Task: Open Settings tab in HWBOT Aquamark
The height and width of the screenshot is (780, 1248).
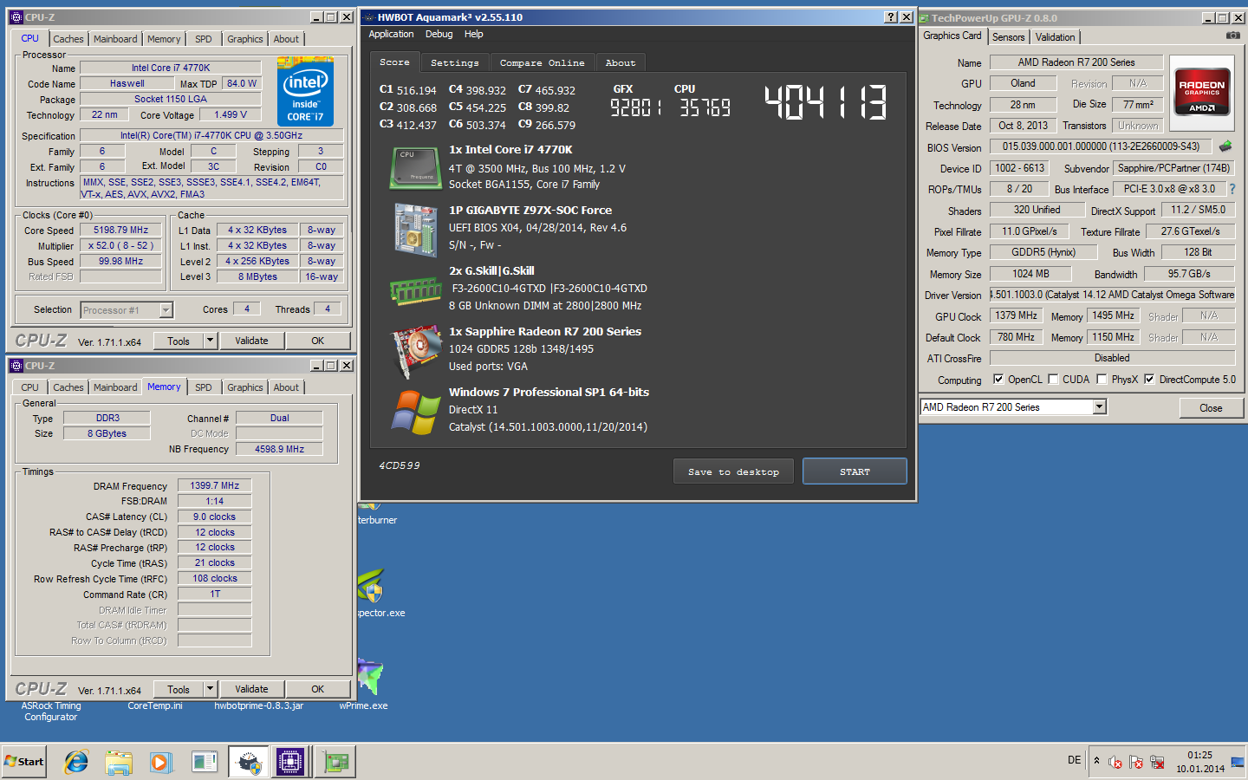Action: (x=455, y=62)
